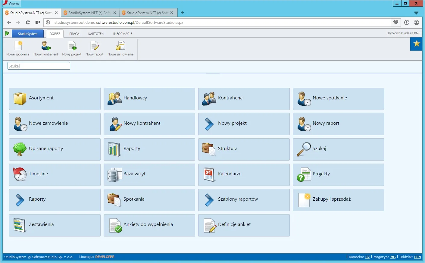Click the Nowy kontrahent ribbon icon
This screenshot has height=263, width=425.
tap(46, 49)
